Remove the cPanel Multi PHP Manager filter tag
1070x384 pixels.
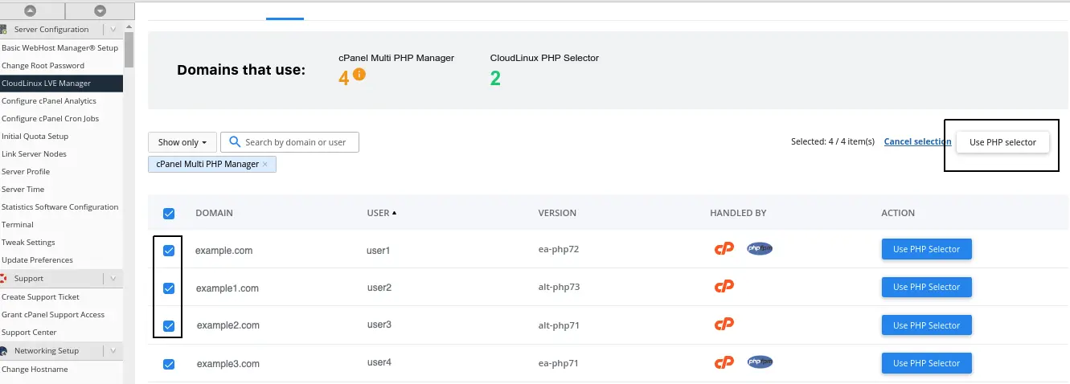point(265,164)
